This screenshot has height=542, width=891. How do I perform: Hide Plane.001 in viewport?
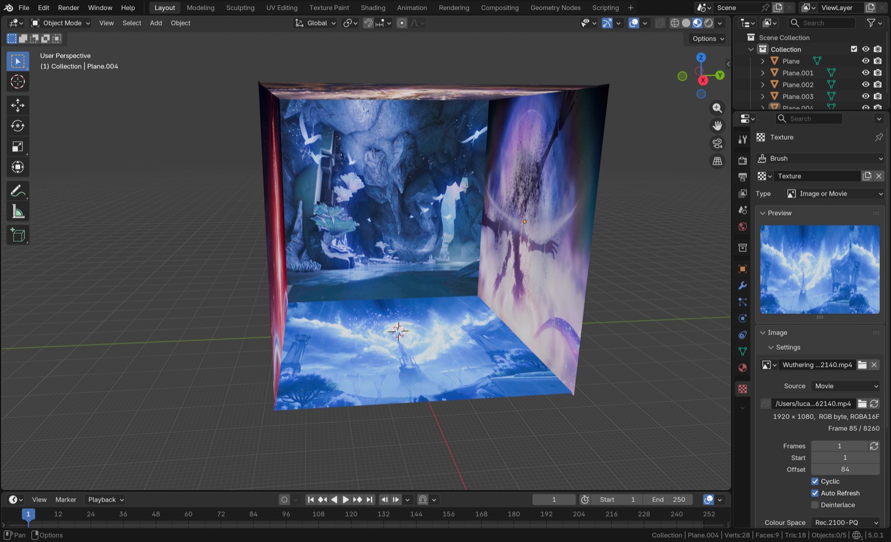click(x=865, y=73)
